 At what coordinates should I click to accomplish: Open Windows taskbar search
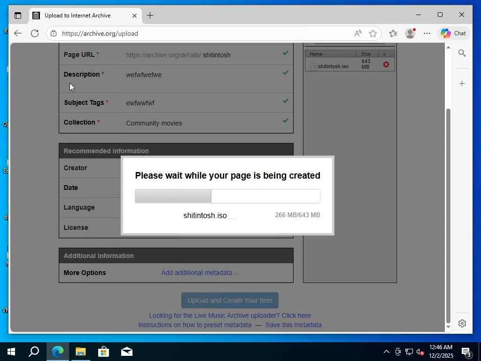point(34,352)
